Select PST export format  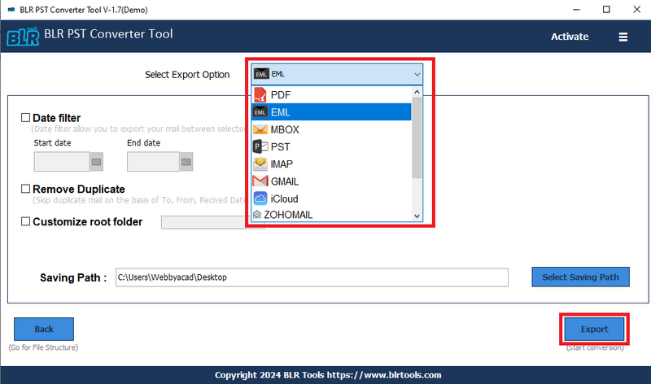[x=331, y=146]
